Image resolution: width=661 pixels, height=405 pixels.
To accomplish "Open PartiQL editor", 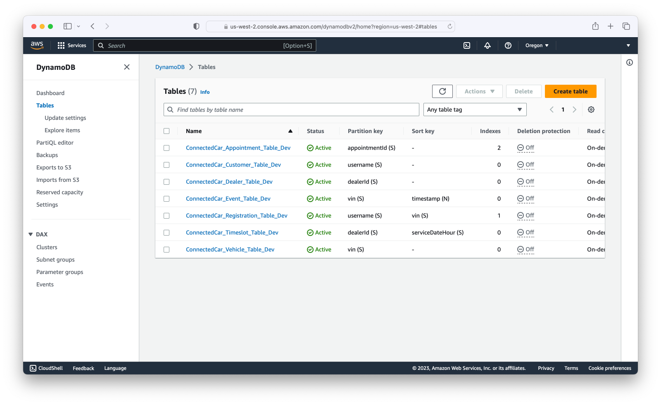I will pyautogui.click(x=55, y=143).
